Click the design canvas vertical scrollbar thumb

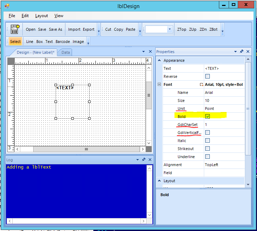coord(149,95)
